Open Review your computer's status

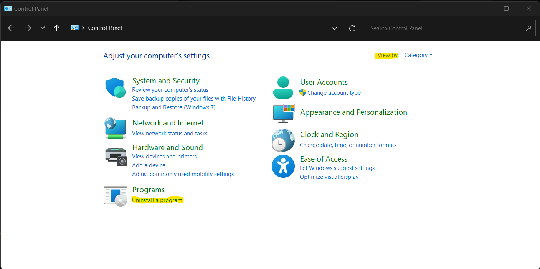point(170,90)
